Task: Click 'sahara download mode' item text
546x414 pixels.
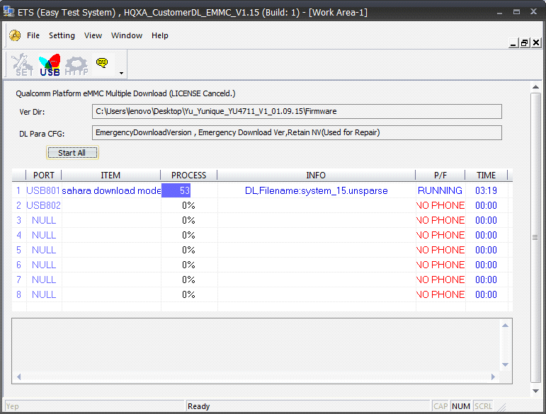Action: pyautogui.click(x=111, y=190)
